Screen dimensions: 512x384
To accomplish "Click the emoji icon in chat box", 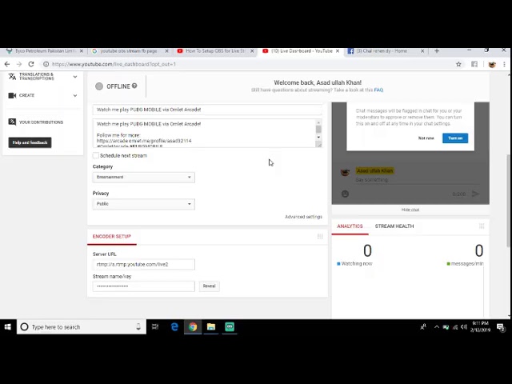I will tap(345, 194).
